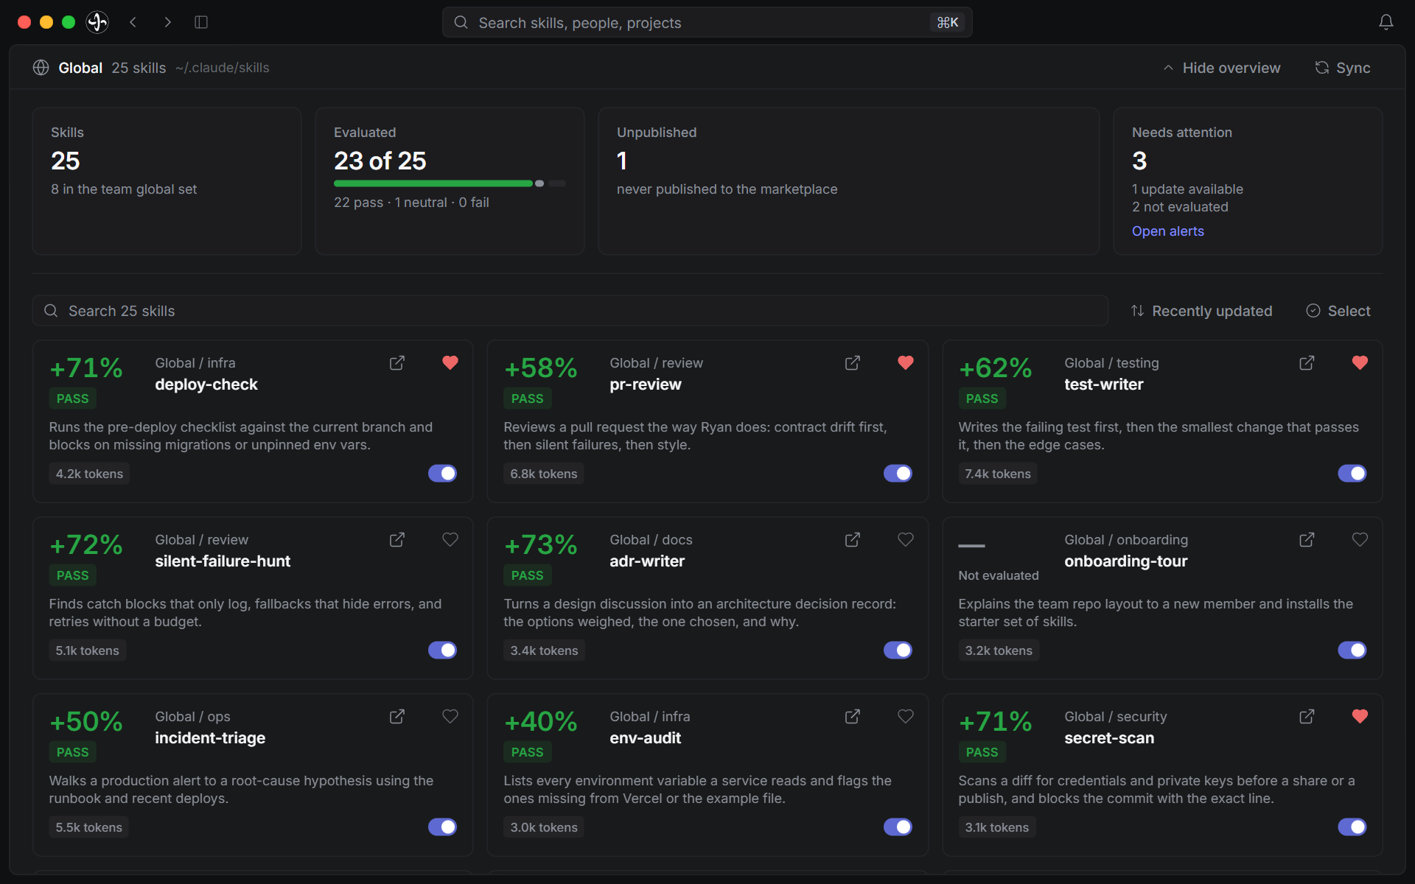The width and height of the screenshot is (1415, 884).
Task: Unfavorite the secret-scan heart icon
Action: click(x=1360, y=716)
